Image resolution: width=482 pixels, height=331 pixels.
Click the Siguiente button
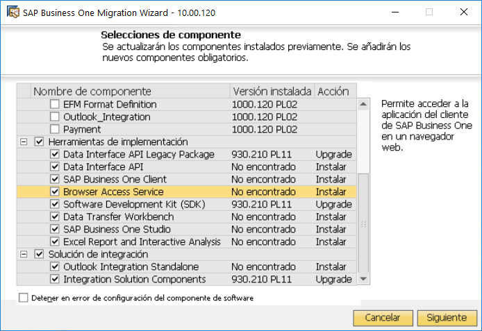(447, 318)
